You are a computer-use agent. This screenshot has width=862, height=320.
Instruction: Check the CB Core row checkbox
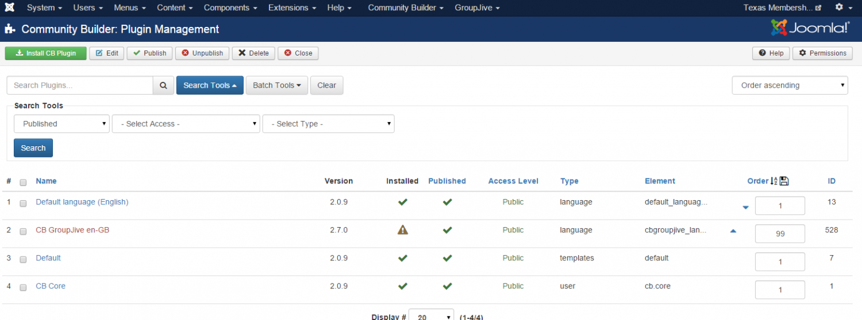pyautogui.click(x=23, y=287)
